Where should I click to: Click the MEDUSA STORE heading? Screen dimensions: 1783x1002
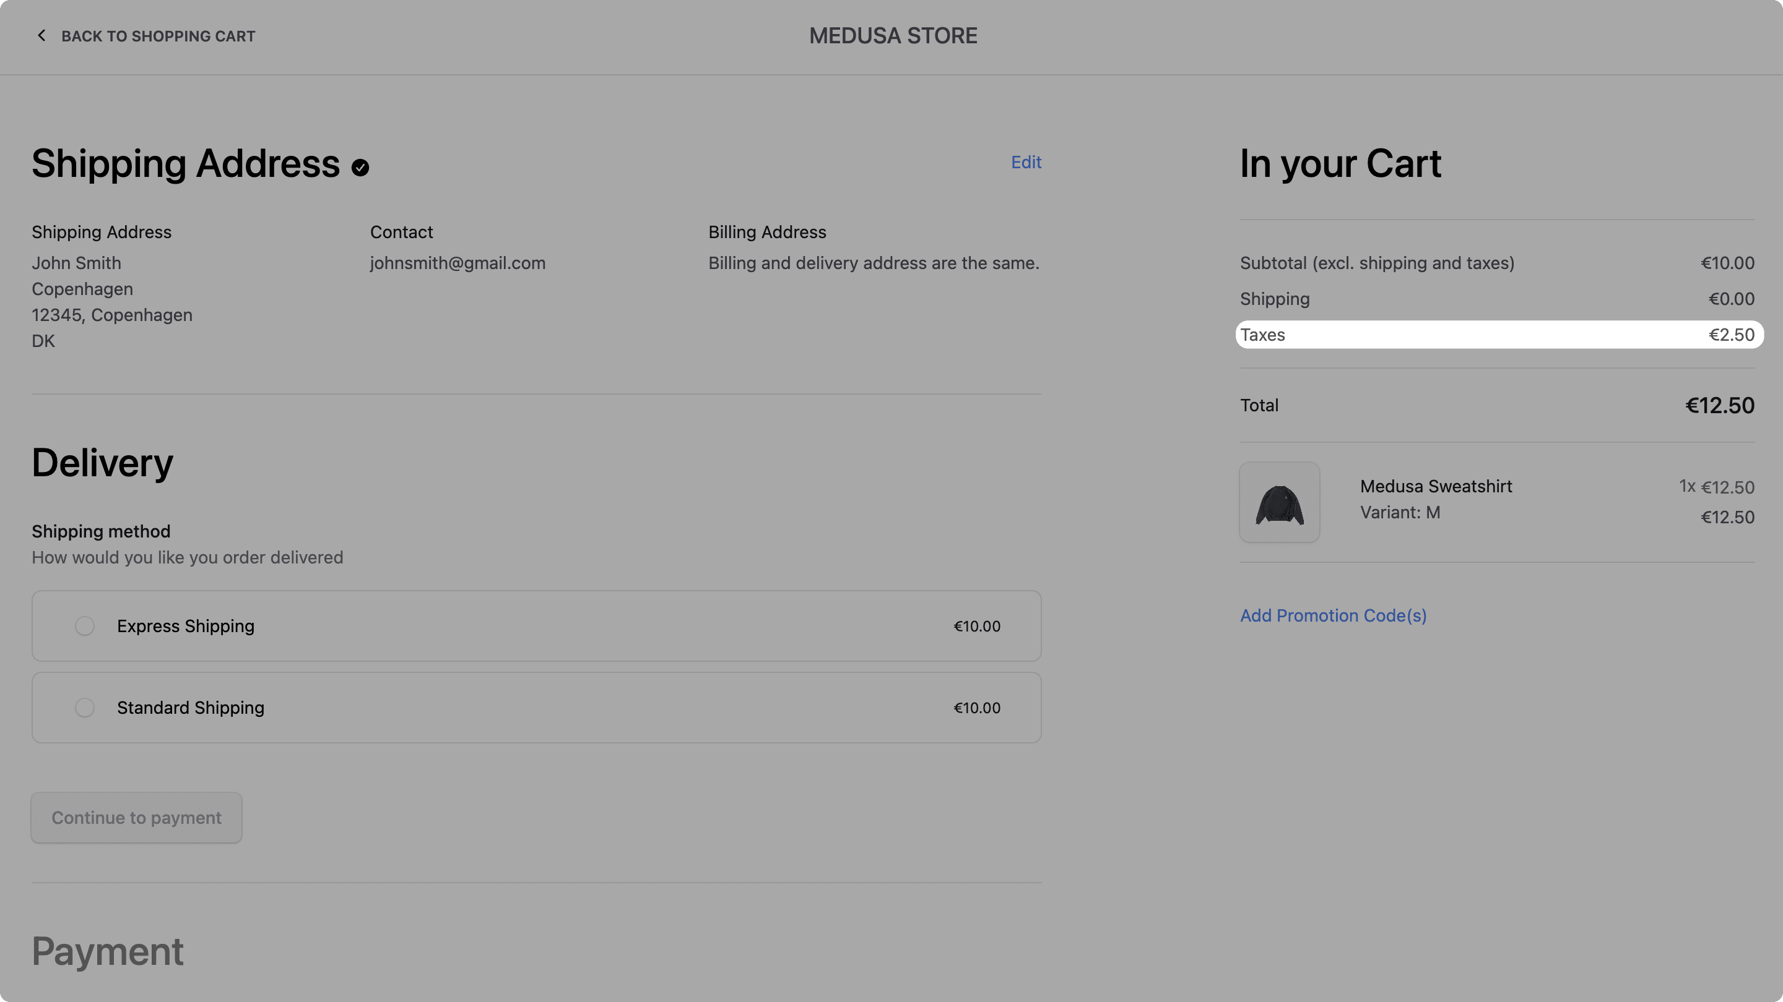pos(892,35)
